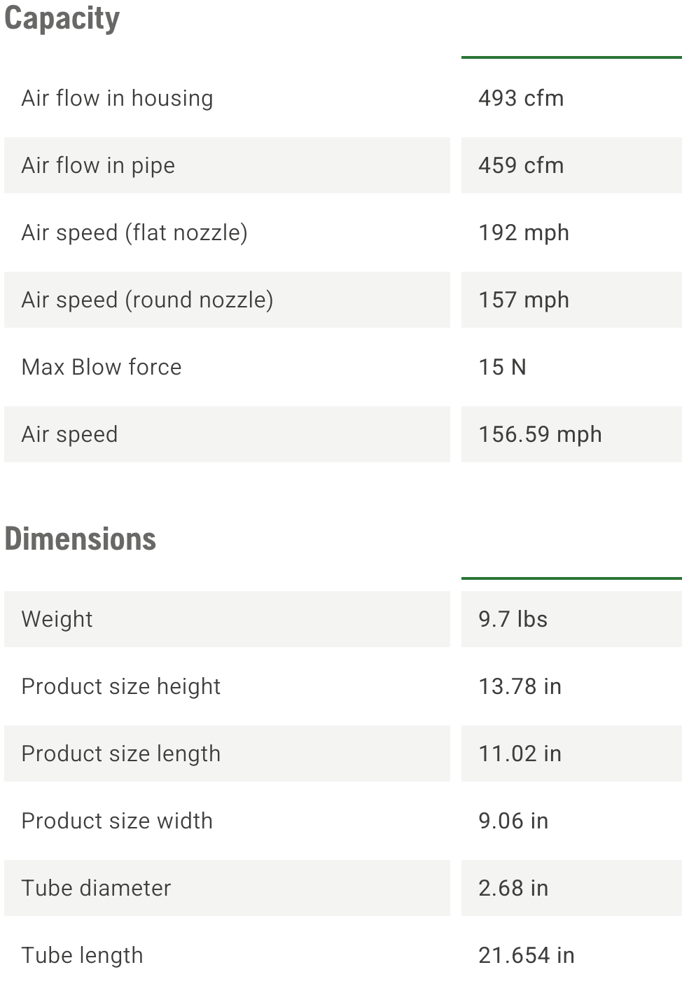Screen dimensions: 682x986
Task: Select the 9.7 lbs value cell
Action: [571, 619]
